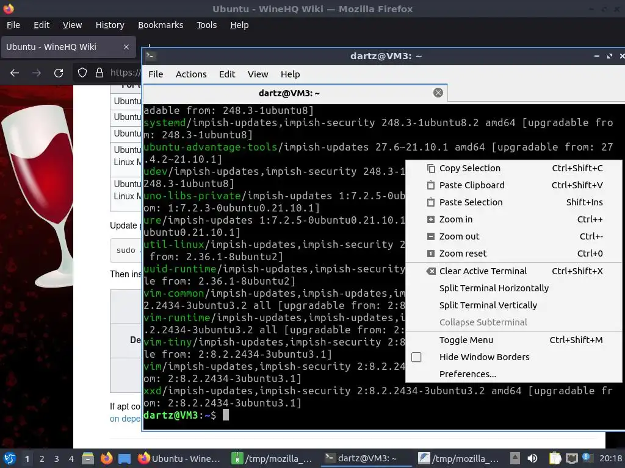Choose Copy Selection from context menu

(x=514, y=168)
